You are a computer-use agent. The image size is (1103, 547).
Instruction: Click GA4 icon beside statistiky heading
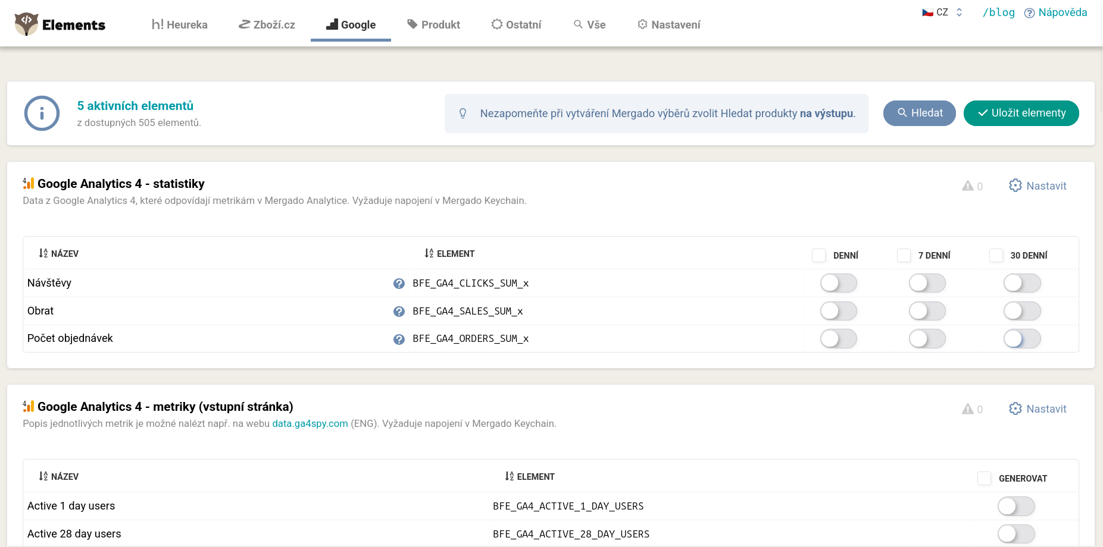(x=29, y=183)
